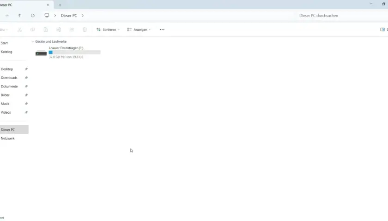The width and height of the screenshot is (388, 221).
Task: Select Start in the sidebar
Action: coord(4,43)
